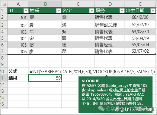The height and width of the screenshot is (115, 157).
Task: Select the surname cell 康
Action: 45,17
